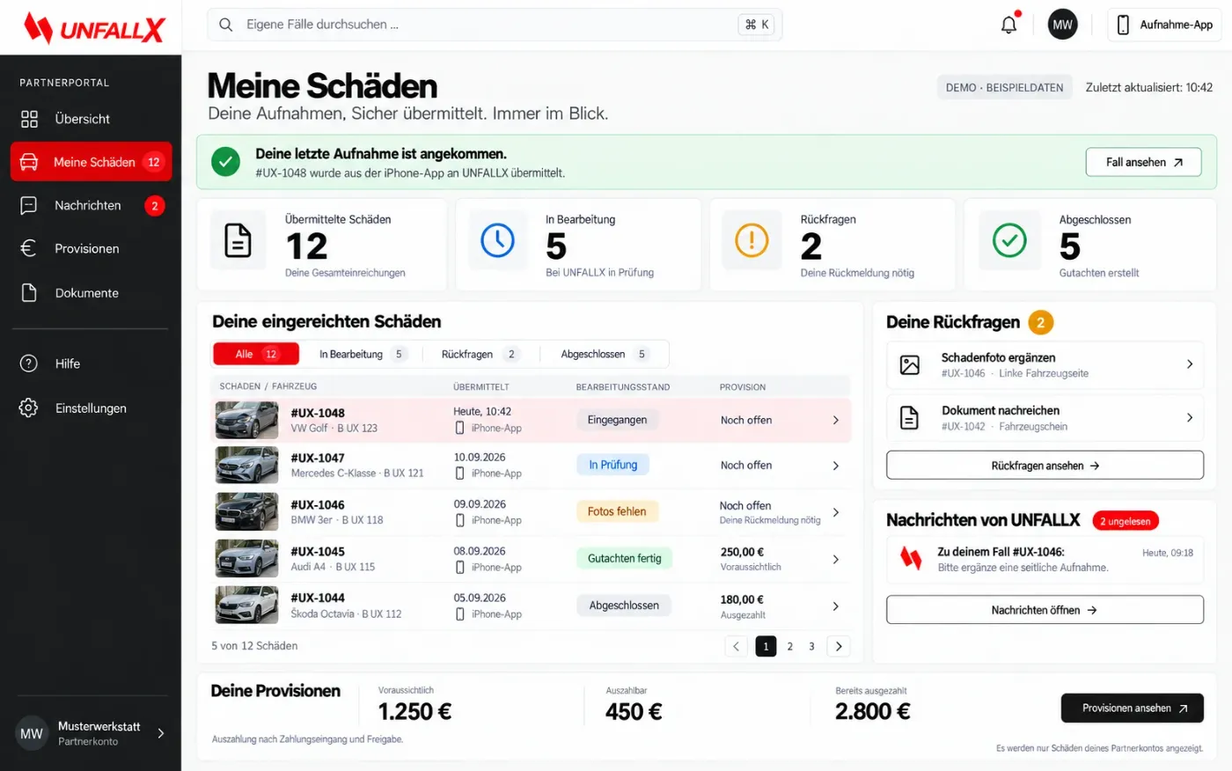Select the In Bearbeitung filter tab
Viewport: 1232px width, 771px height.
[361, 354]
